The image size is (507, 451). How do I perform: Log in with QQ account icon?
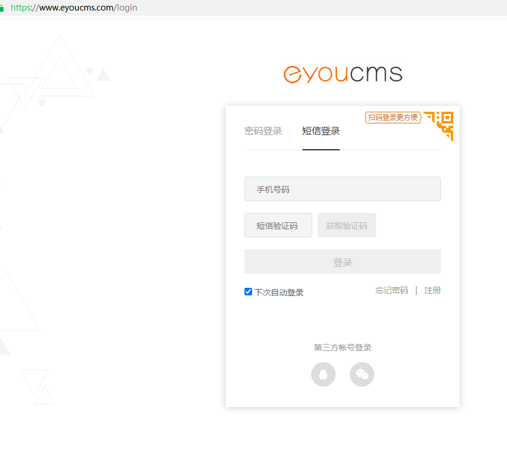pyautogui.click(x=323, y=374)
